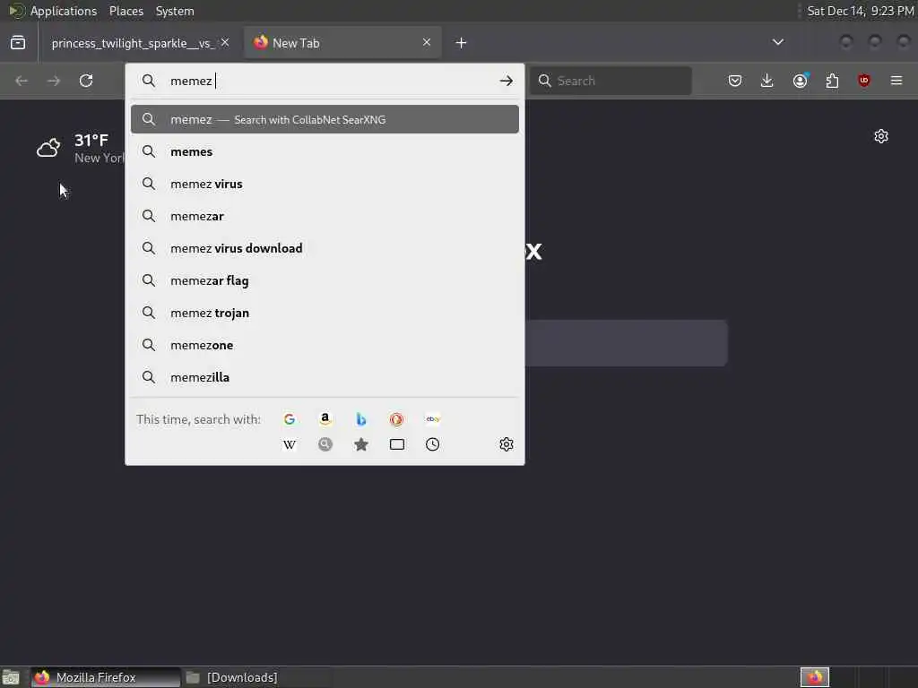The width and height of the screenshot is (918, 688).
Task: Search bookmarks using the star icon
Action: (360, 444)
